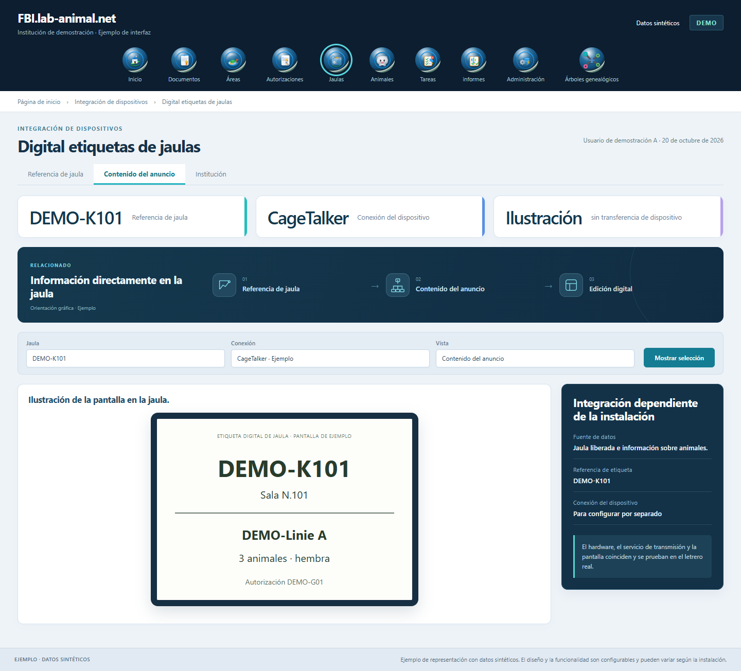Viewport: 741px width, 671px height.
Task: Select the Contenido del anuncio tab
Action: pos(139,174)
